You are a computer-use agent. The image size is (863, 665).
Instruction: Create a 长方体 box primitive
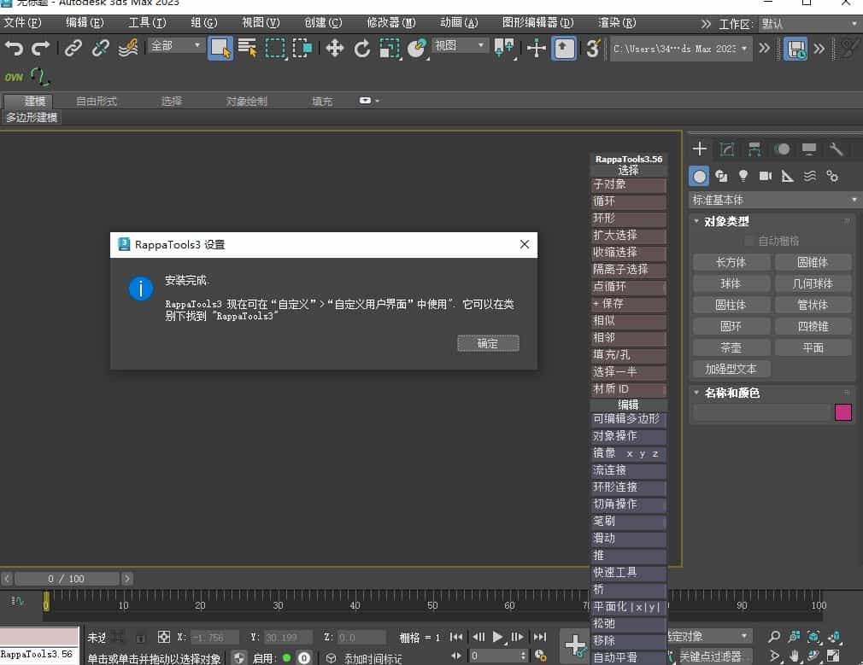click(731, 262)
